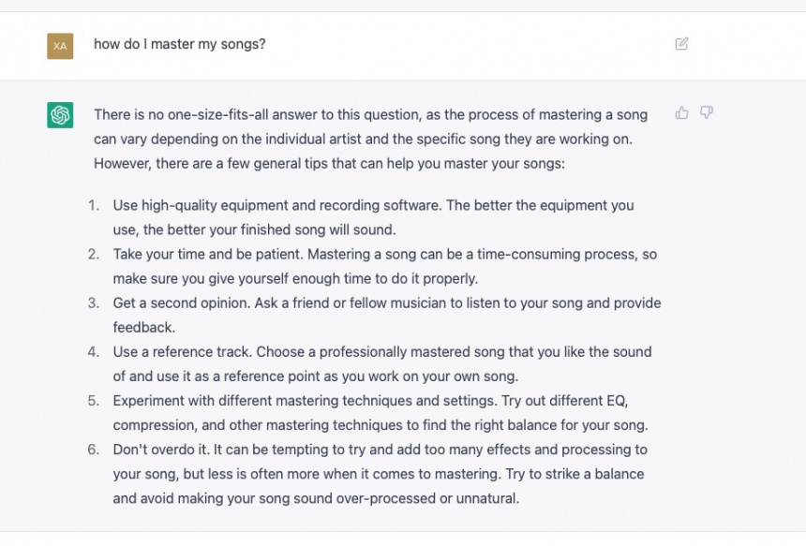Select the assistant's opening paragraph text
The height and width of the screenshot is (546, 806).
click(369, 139)
